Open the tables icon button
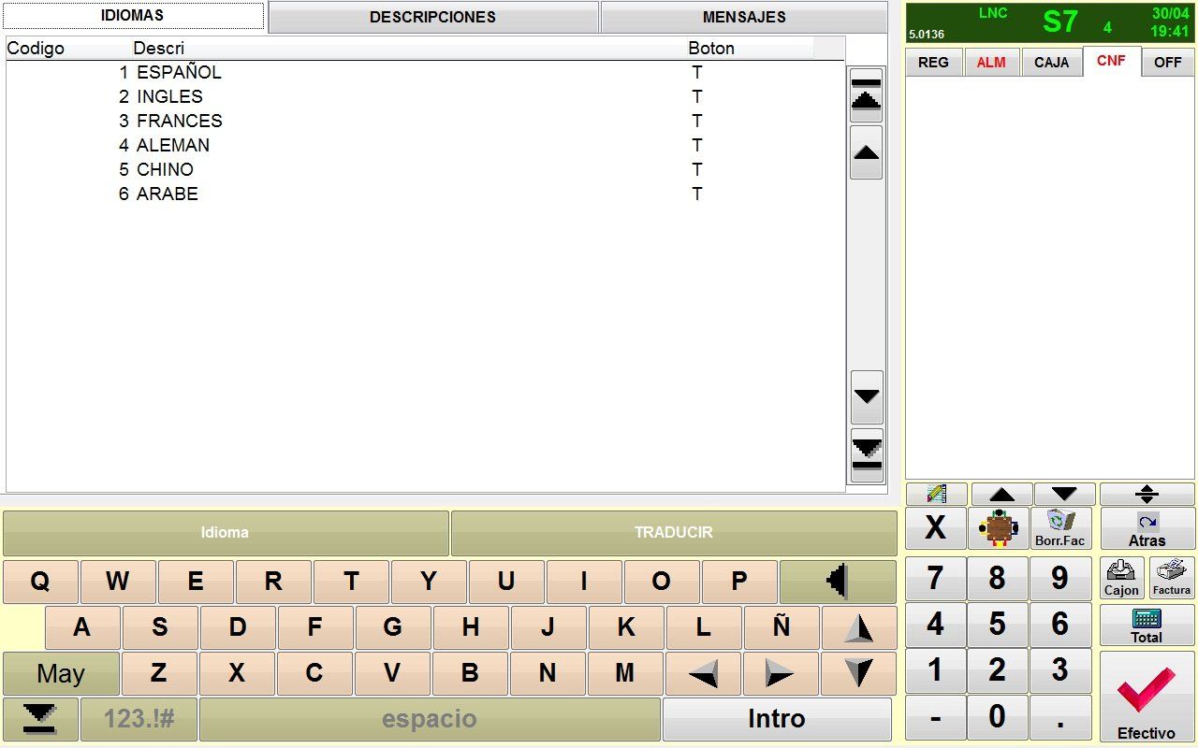1198x748 pixels. pyautogui.click(x=998, y=528)
